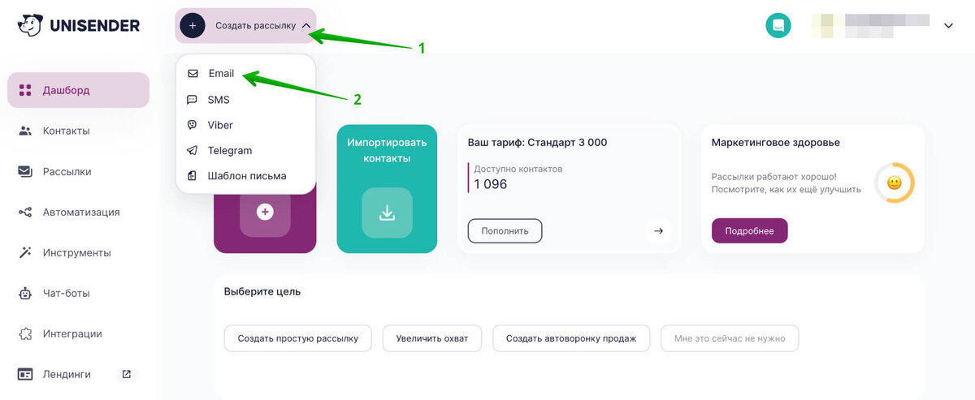This screenshot has width=975, height=400.
Task: Click the SMS chat bubble icon
Action: [x=193, y=100]
